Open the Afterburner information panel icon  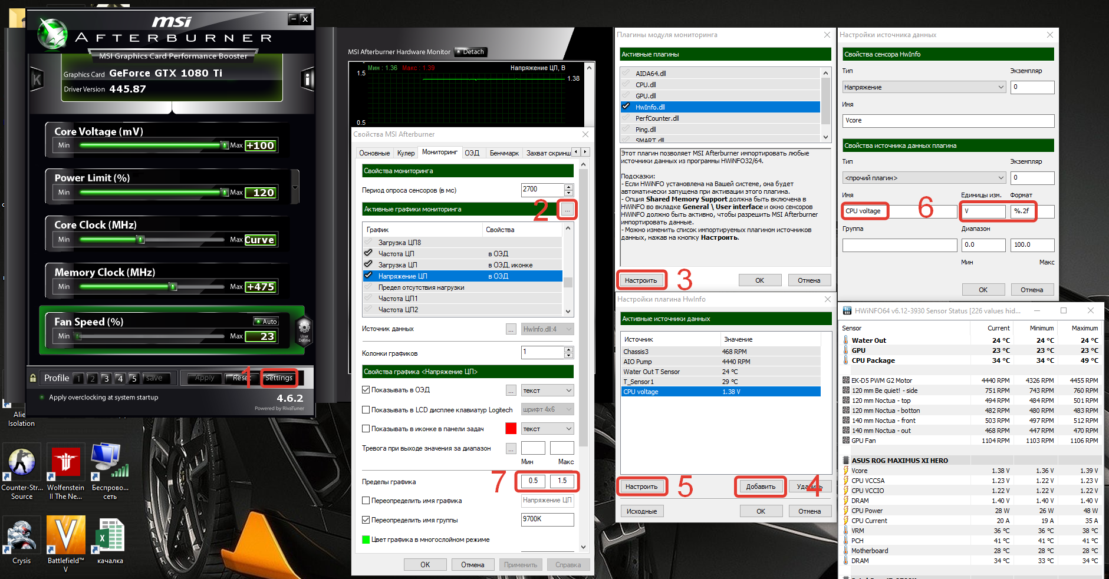pos(307,79)
